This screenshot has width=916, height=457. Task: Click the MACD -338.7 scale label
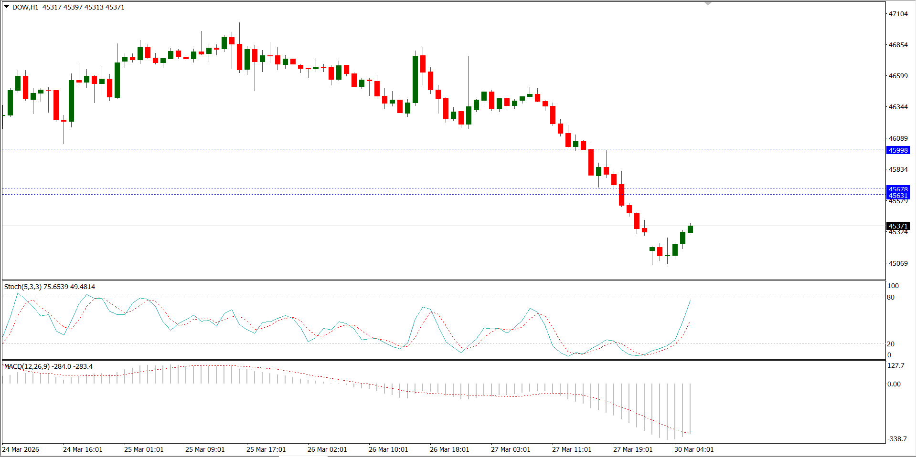tap(896, 439)
